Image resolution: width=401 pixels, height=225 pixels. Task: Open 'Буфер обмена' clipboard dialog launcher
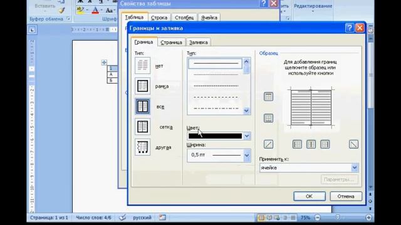tap(68, 18)
